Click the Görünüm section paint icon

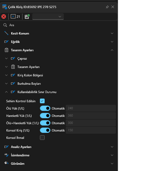(x=7, y=163)
